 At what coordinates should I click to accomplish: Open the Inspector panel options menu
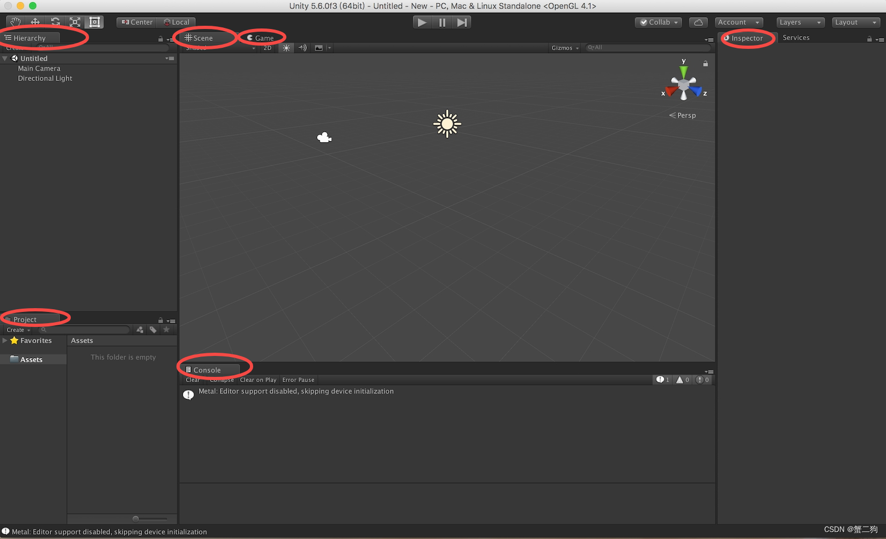click(x=880, y=39)
